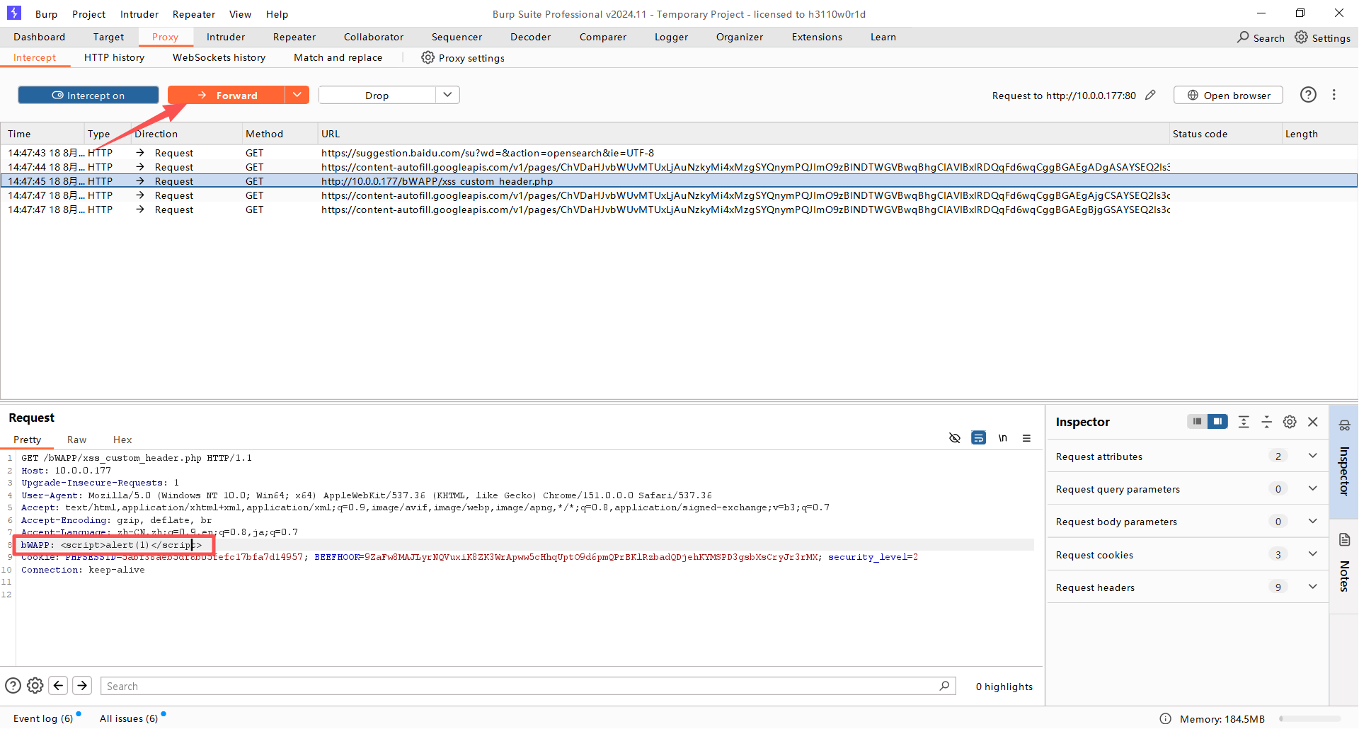
Task: Switch to the Dashboard tab
Action: (x=40, y=37)
